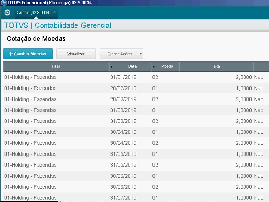Click the arrow icon beside Data header
The width and height of the screenshot is (269, 202).
(x=112, y=67)
